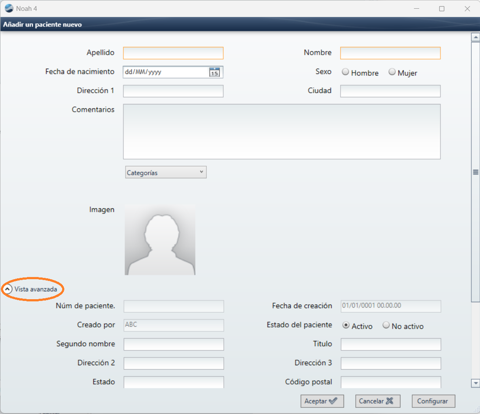Click the vertical scrollbar thumb
The width and height of the screenshot is (480, 414).
click(475, 172)
